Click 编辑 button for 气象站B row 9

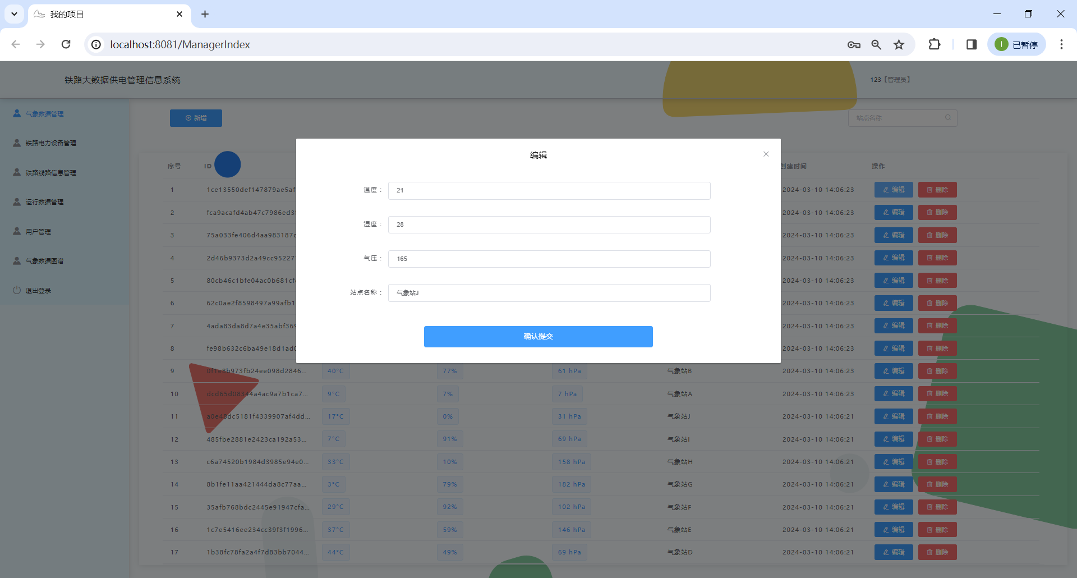tap(894, 371)
